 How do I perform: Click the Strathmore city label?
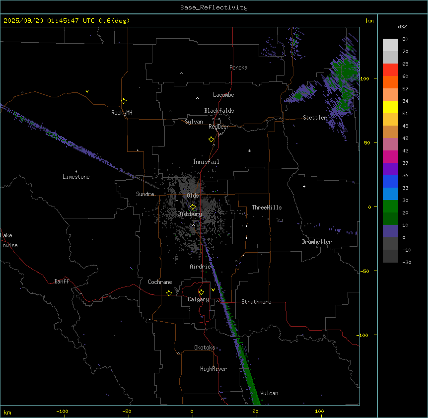(256, 302)
